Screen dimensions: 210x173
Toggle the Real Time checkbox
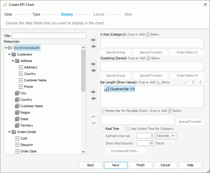coord(103,129)
